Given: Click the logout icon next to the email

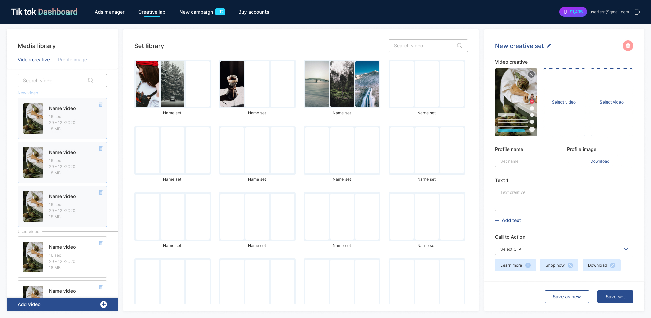Looking at the screenshot, I should [637, 12].
